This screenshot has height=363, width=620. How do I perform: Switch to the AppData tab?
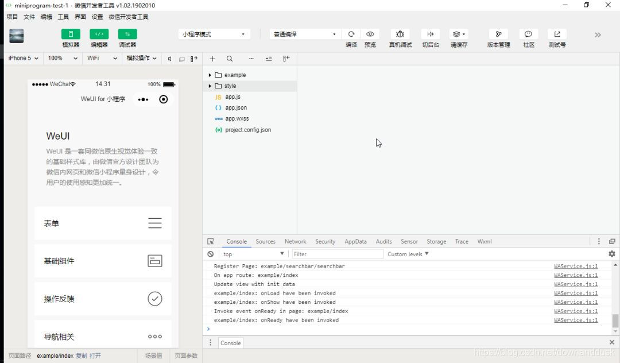click(355, 241)
